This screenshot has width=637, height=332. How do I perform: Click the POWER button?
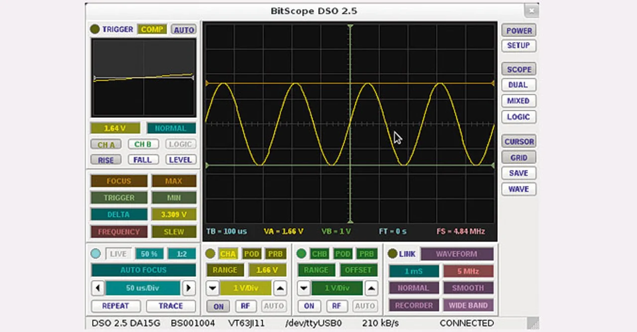519,30
